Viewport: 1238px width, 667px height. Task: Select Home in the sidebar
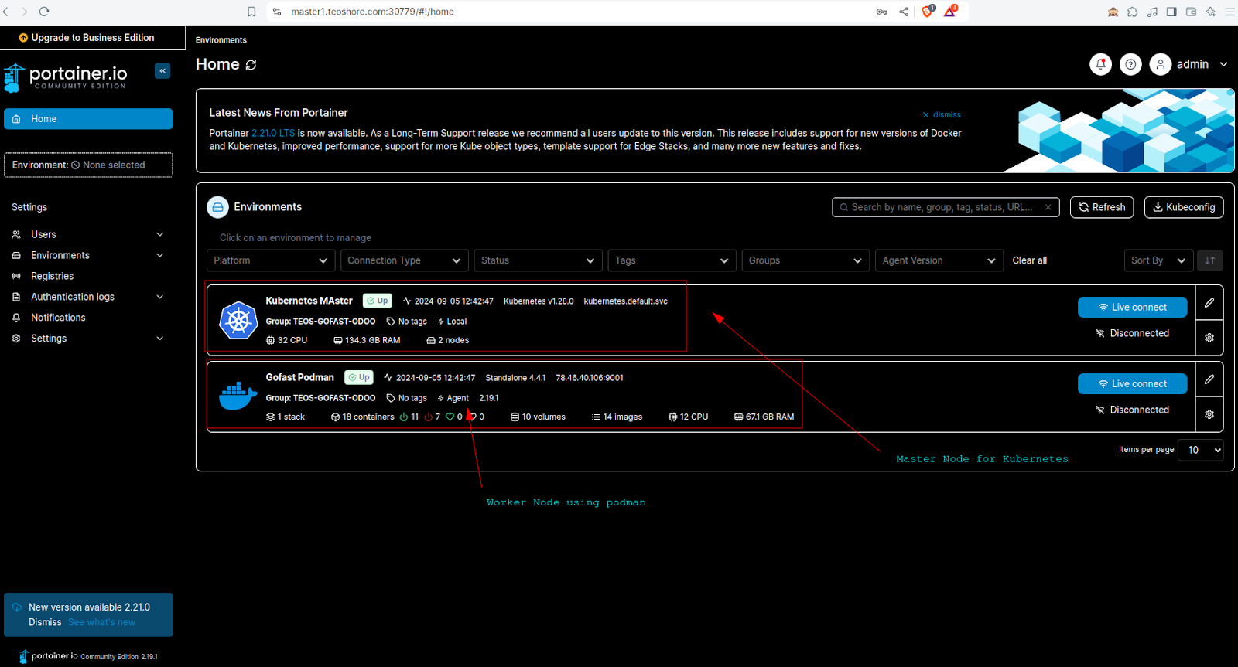(88, 119)
